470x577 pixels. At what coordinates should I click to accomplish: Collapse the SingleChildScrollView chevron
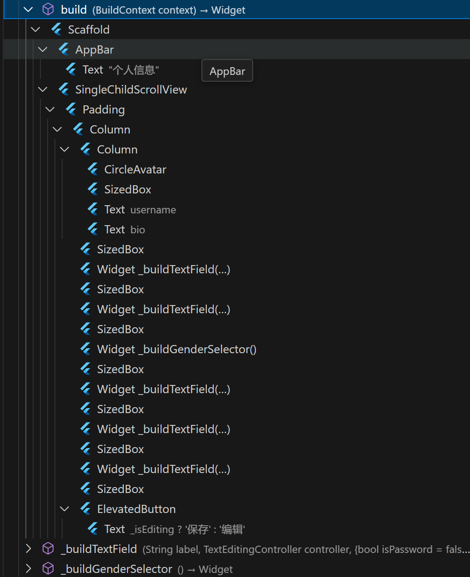[x=43, y=89]
